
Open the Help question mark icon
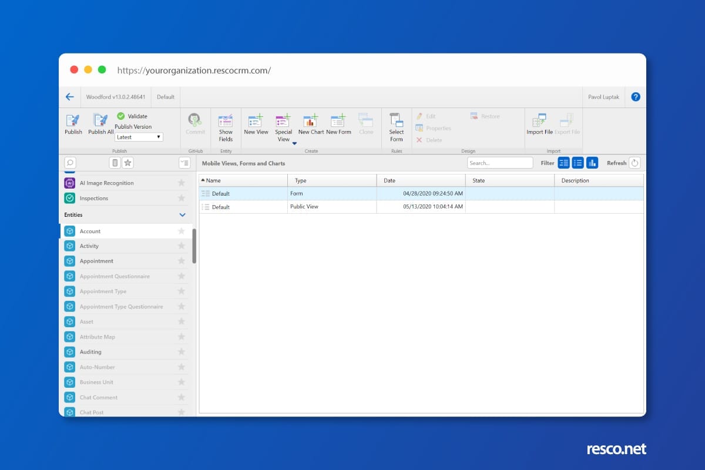(636, 97)
